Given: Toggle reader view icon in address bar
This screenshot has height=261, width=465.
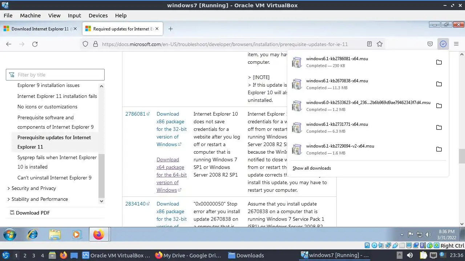Looking at the screenshot, I should 369,44.
